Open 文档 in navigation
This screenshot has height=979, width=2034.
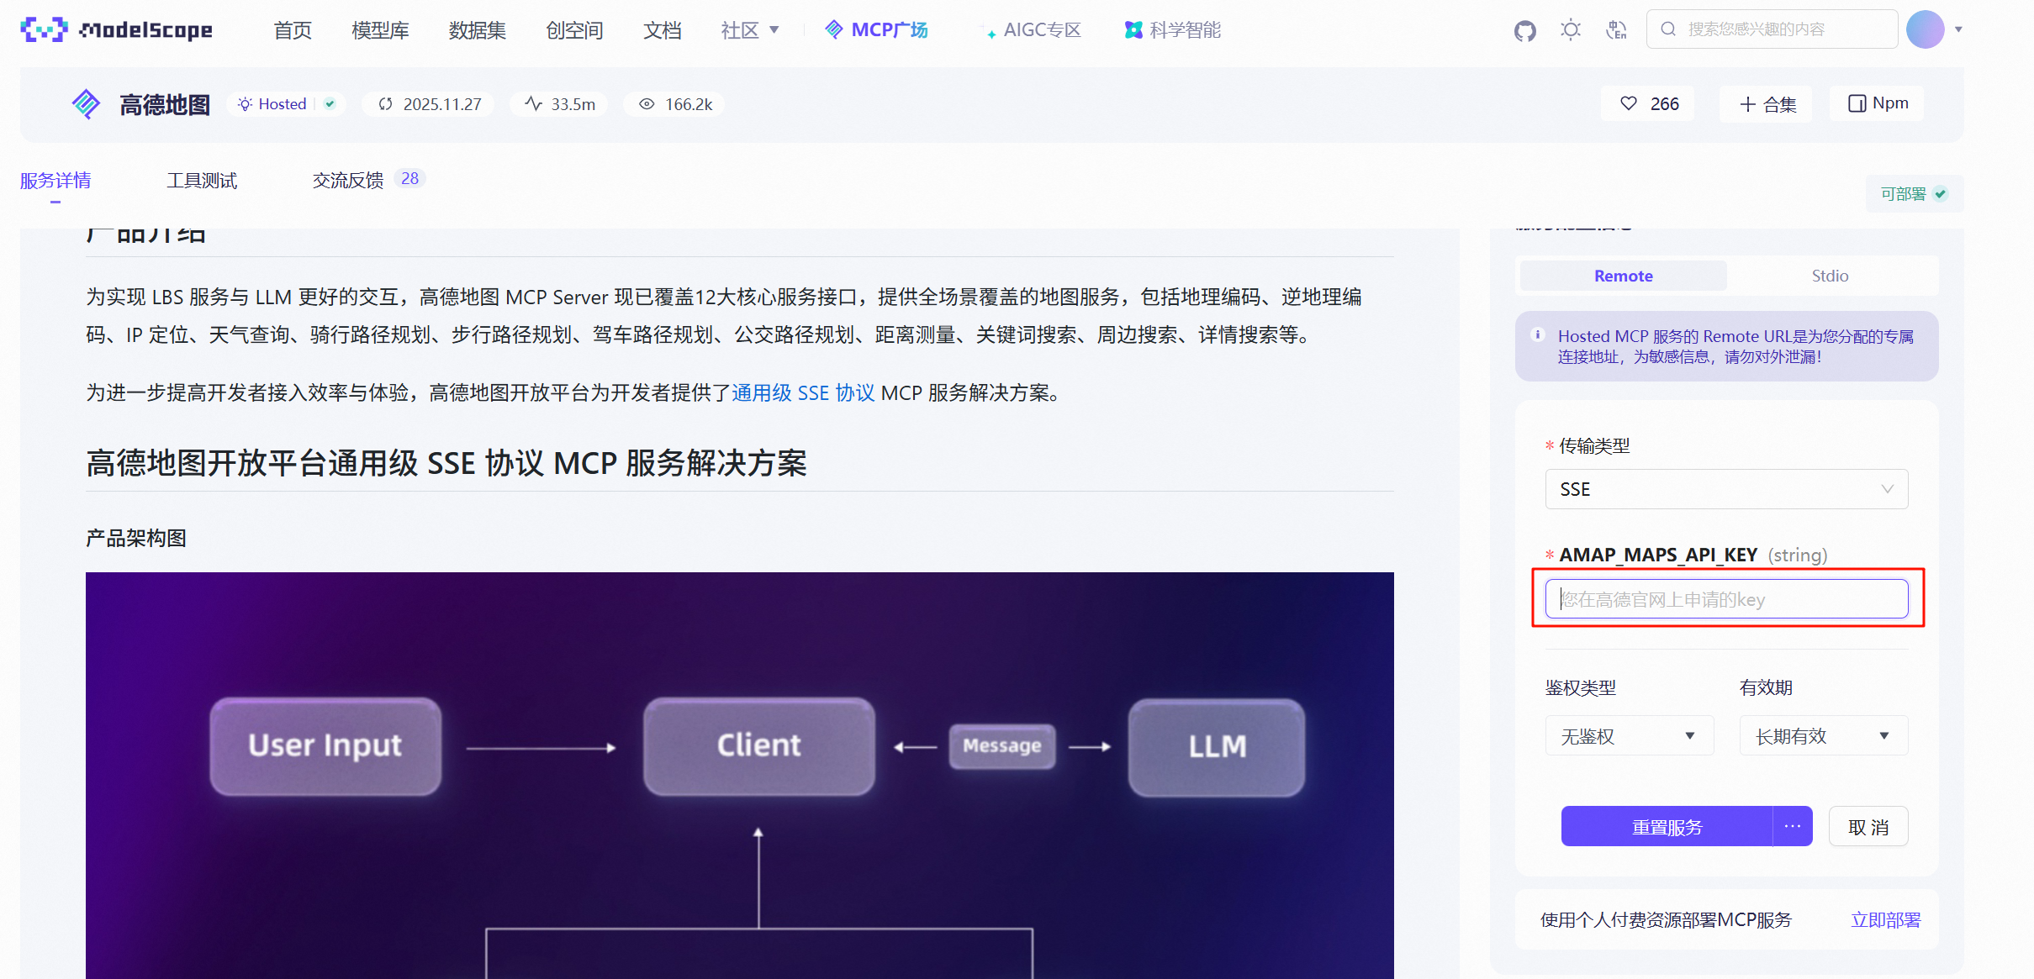coord(662,30)
